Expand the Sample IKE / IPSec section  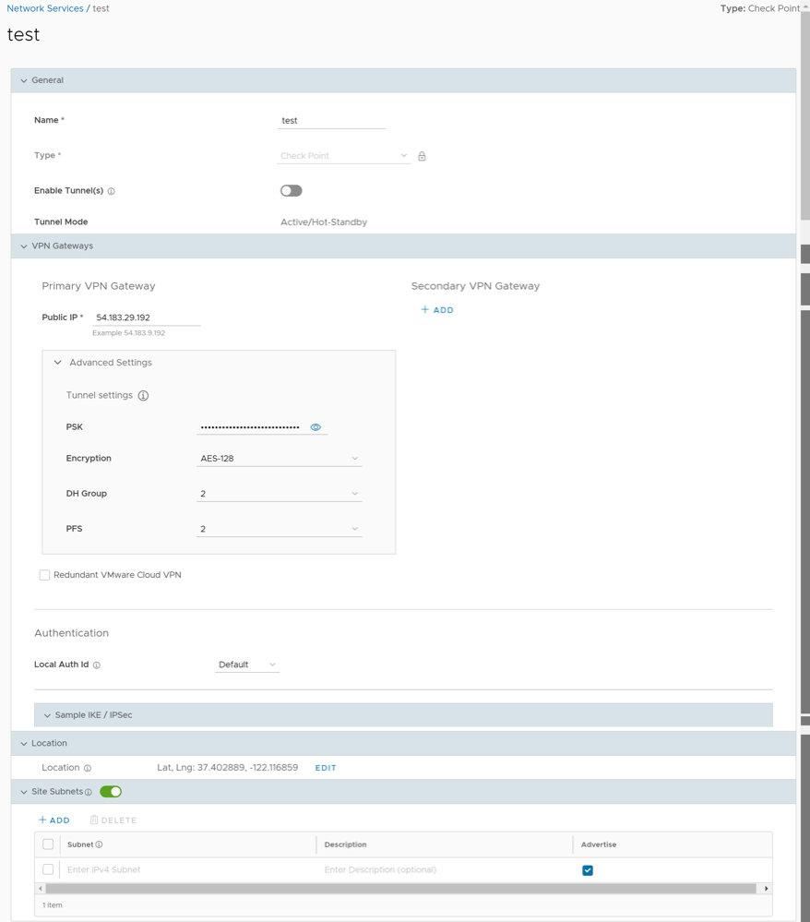click(x=92, y=715)
